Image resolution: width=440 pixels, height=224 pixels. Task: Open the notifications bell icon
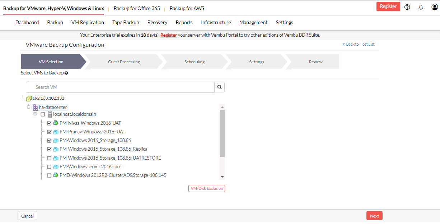point(421,7)
